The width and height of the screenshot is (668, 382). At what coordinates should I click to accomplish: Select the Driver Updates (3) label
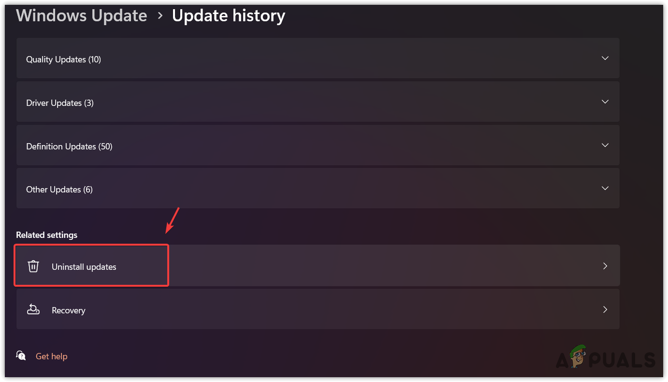(x=60, y=103)
